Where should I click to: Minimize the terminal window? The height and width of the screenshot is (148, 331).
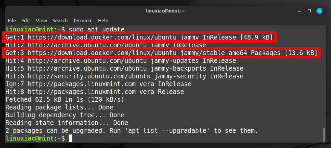(x=299, y=11)
